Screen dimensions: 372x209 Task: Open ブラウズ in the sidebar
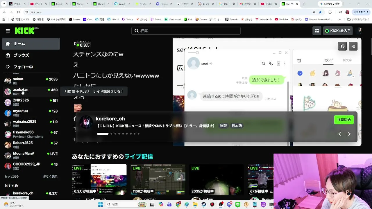click(x=31, y=55)
